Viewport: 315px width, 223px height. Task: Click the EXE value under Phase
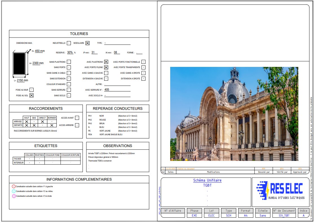click(194, 215)
